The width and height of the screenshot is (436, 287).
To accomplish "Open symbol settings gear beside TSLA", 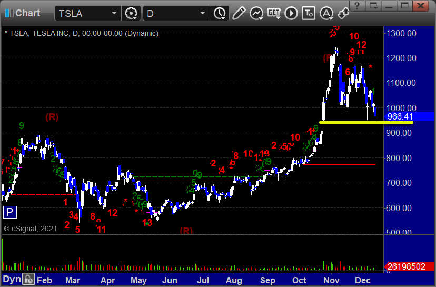I will coord(131,13).
